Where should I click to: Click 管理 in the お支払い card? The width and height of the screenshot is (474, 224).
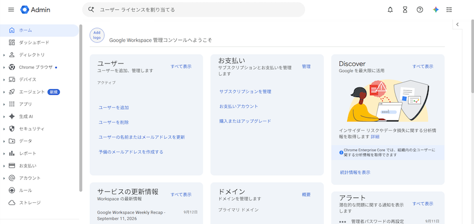coord(306,66)
